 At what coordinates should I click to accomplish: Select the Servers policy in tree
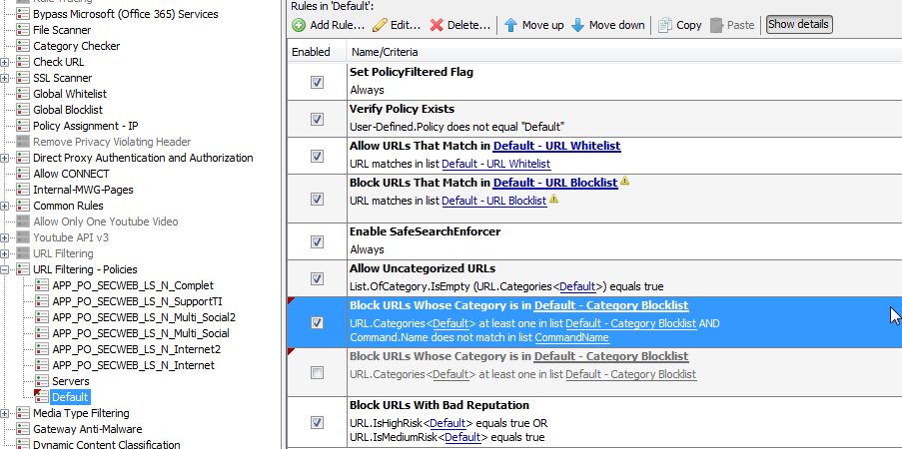(71, 381)
